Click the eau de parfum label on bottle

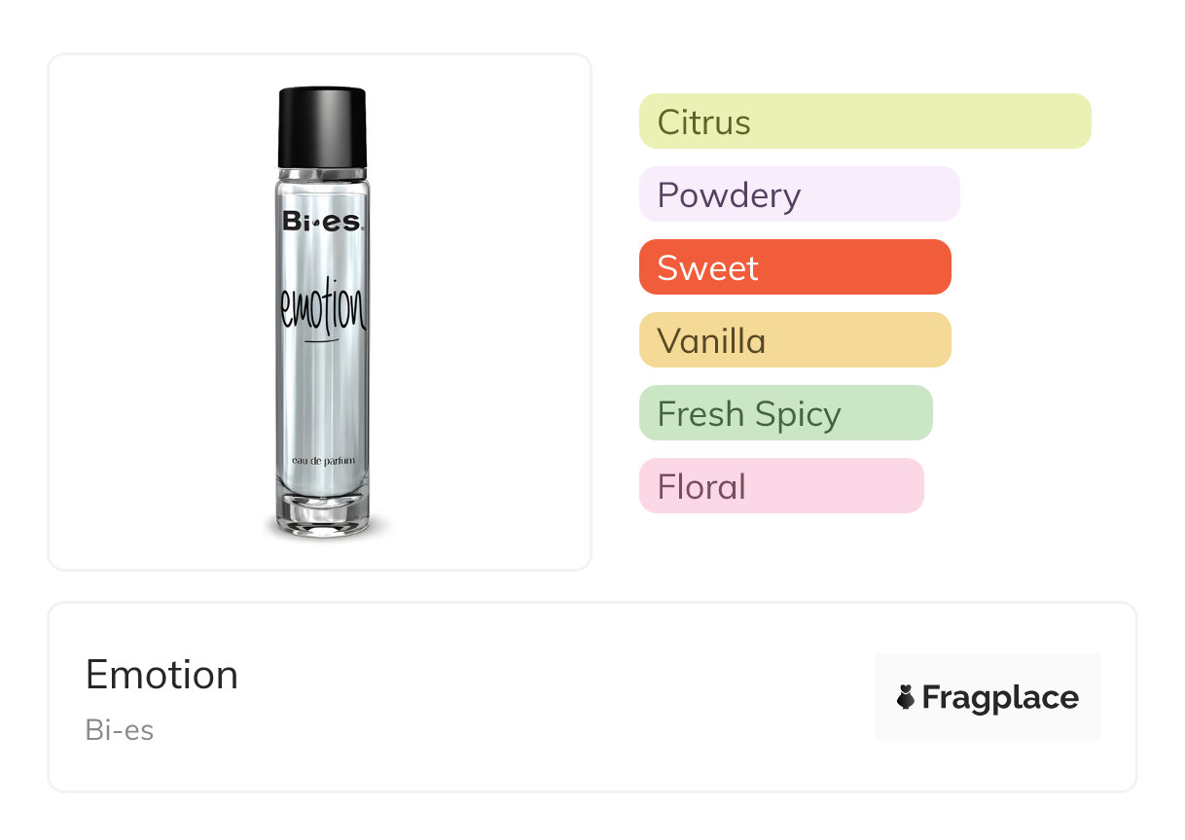(x=323, y=459)
